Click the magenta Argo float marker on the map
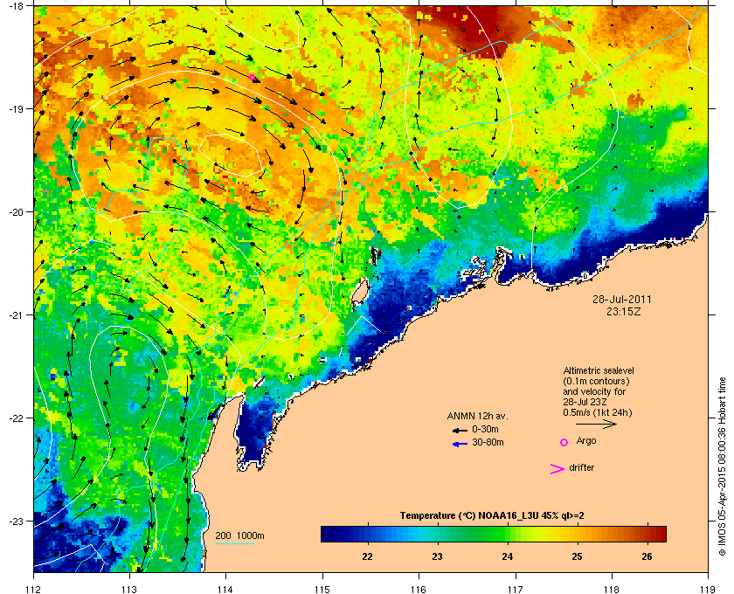The height and width of the screenshot is (594, 734). [x=252, y=78]
